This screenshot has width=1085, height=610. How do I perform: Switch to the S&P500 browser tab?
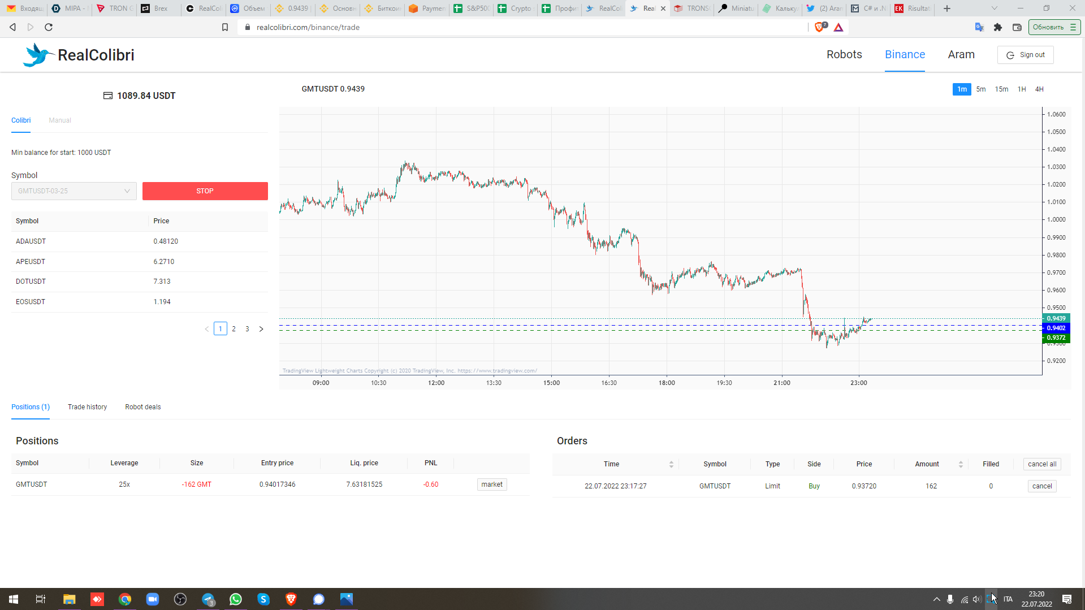coord(472,8)
